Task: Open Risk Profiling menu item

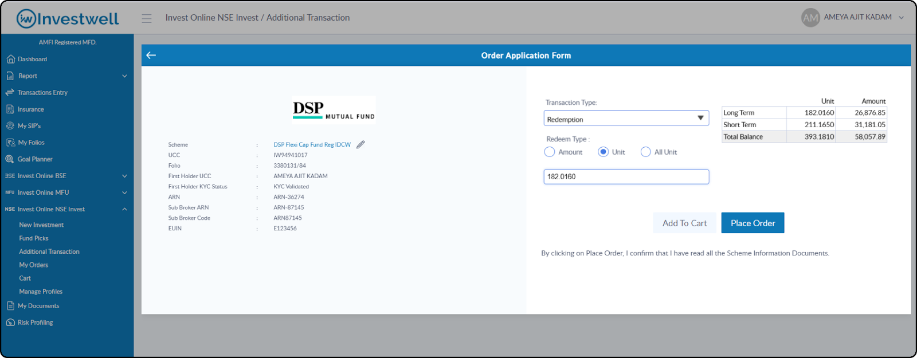Action: click(x=36, y=322)
